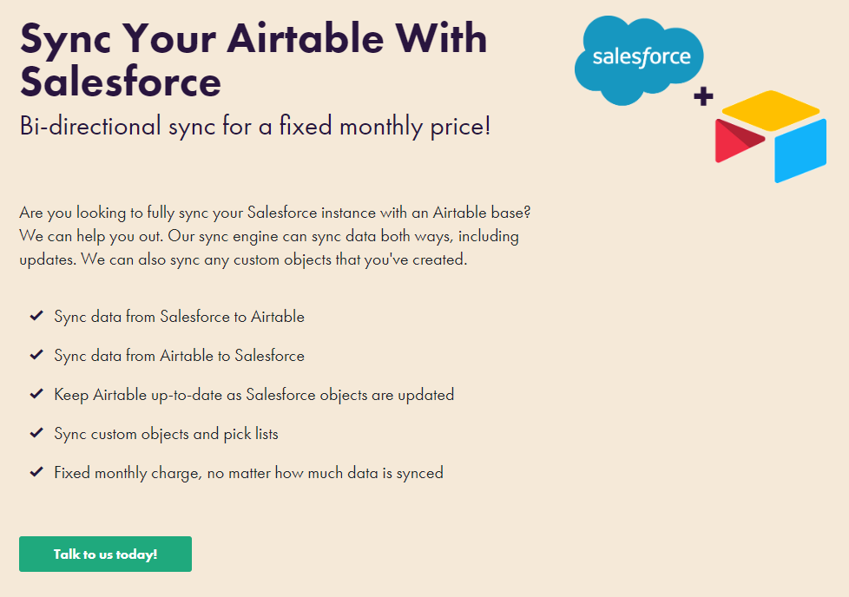Click 'Sync custom objects and pick lists' text
This screenshot has width=849, height=597.
[x=166, y=434]
